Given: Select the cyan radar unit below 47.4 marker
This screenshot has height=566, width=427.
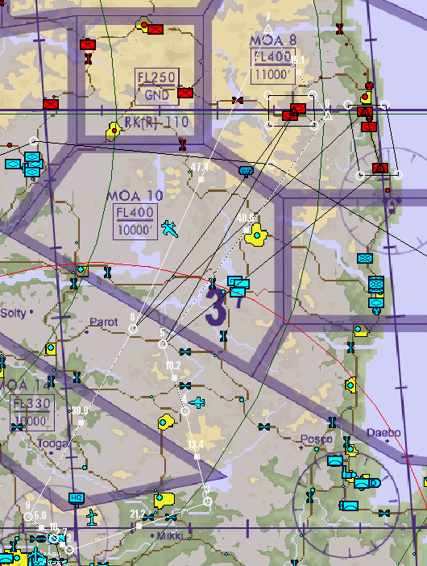Looking at the screenshot, I should tap(246, 171).
